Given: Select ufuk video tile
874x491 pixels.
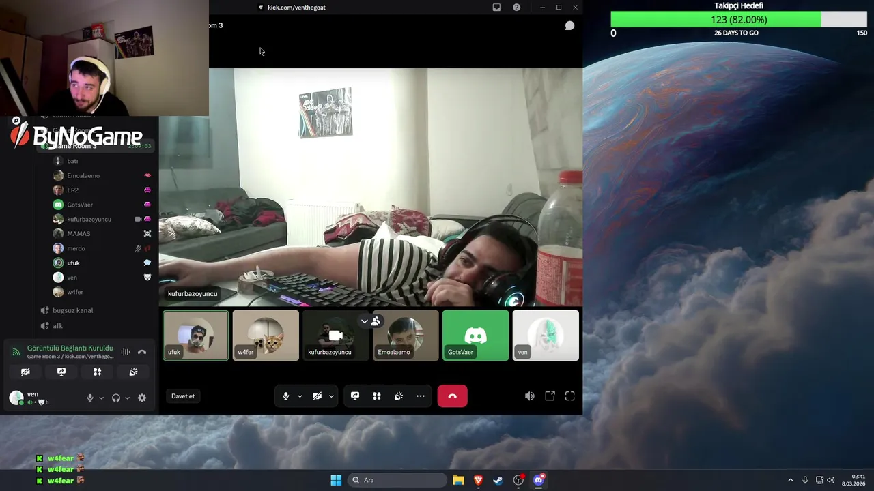Looking at the screenshot, I should (x=196, y=336).
